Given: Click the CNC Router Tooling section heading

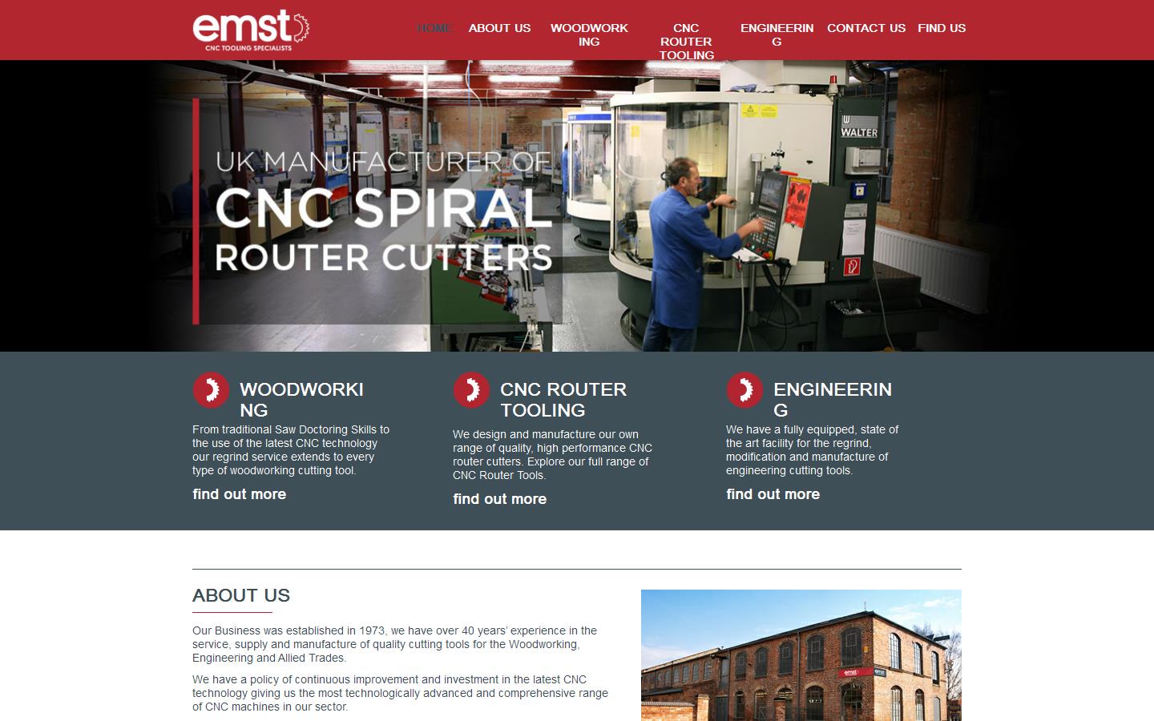Looking at the screenshot, I should 563,400.
